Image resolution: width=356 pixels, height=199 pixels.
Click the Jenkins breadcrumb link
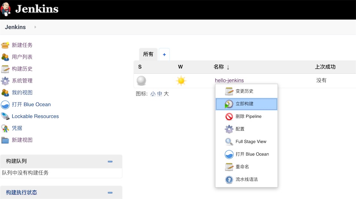pos(15,27)
